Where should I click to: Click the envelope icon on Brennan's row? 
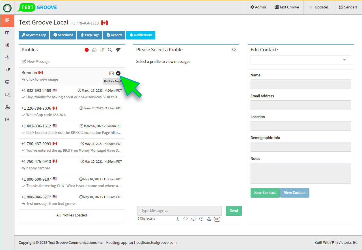click(x=111, y=73)
